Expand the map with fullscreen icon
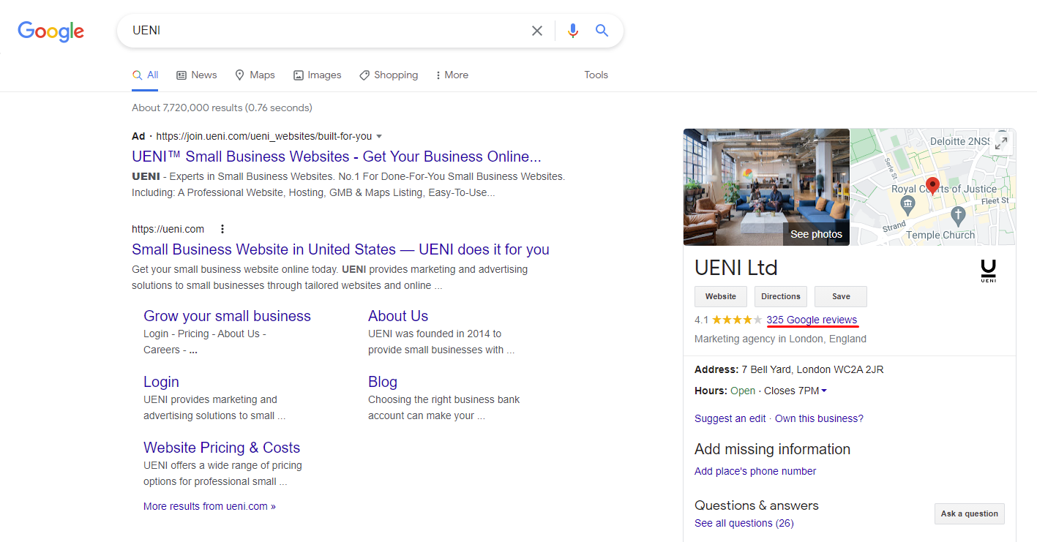This screenshot has height=542, width=1037. coord(1000,143)
